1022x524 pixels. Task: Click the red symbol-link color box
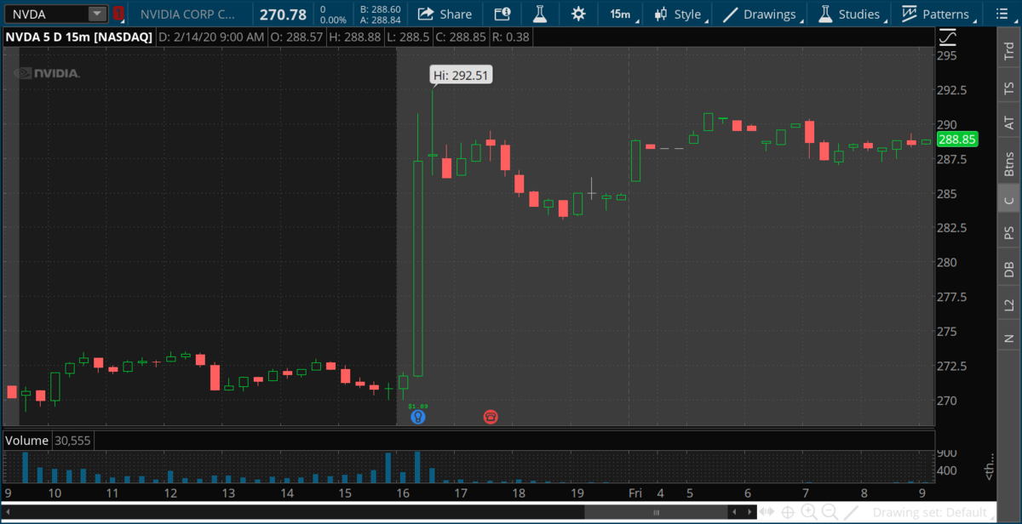(x=118, y=14)
